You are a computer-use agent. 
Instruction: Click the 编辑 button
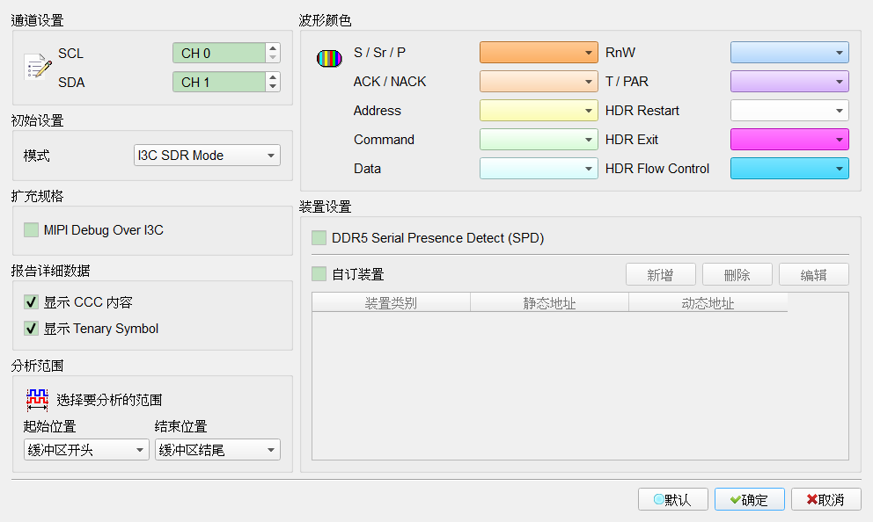point(814,274)
